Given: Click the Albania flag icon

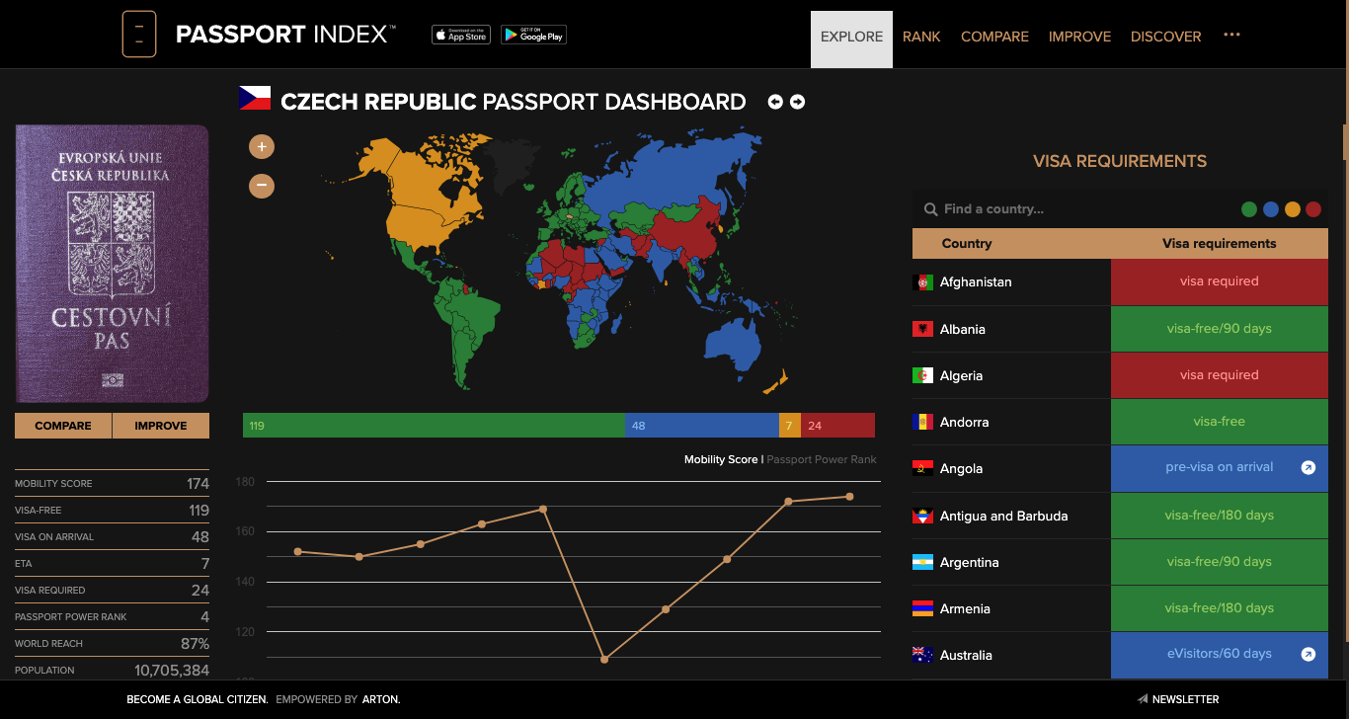Looking at the screenshot, I should pyautogui.click(x=923, y=329).
